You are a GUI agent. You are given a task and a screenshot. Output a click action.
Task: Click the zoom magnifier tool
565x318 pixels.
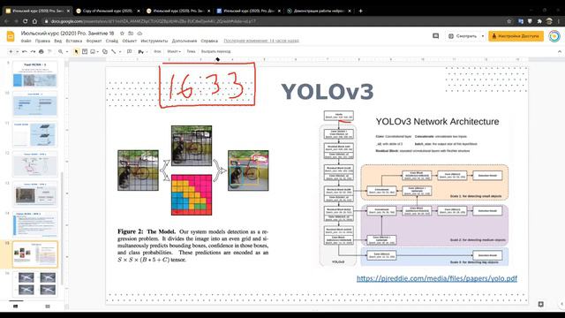point(61,51)
